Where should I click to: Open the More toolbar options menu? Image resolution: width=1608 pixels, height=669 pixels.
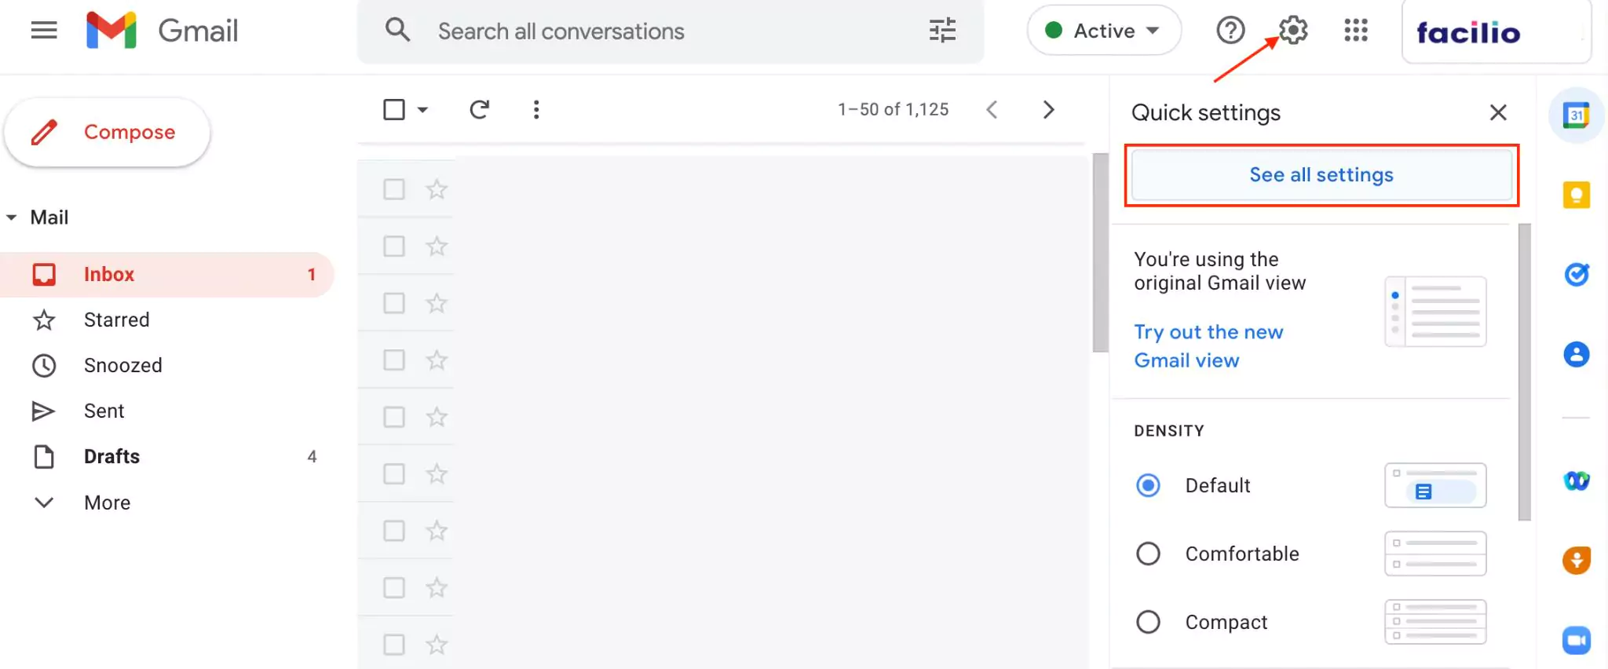tap(536, 109)
